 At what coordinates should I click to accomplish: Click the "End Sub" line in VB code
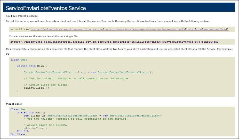pos(23,131)
